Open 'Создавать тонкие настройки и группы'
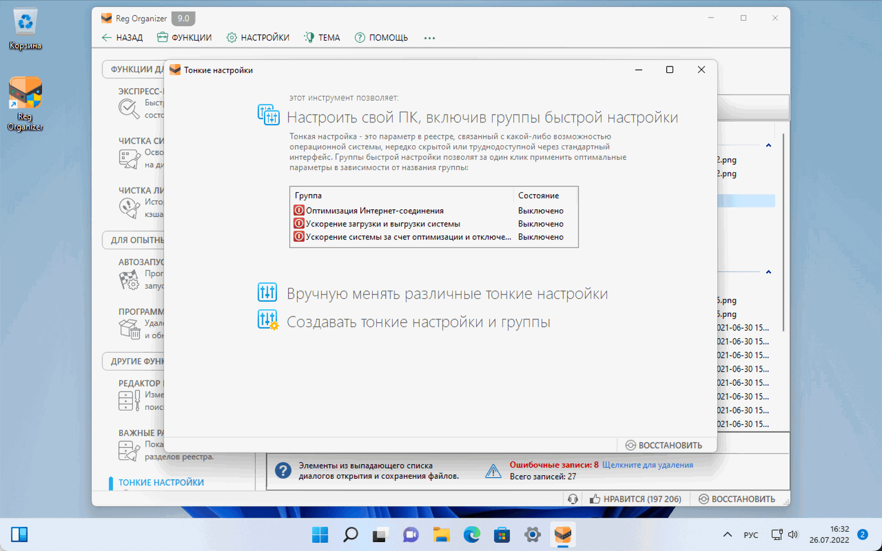 click(x=419, y=322)
